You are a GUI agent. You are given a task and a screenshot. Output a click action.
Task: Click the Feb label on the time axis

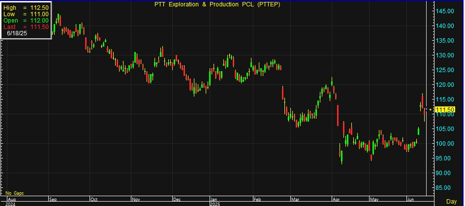[258, 200]
